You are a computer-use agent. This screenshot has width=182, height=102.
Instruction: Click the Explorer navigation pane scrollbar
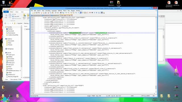pyautogui.click(x=21, y=47)
